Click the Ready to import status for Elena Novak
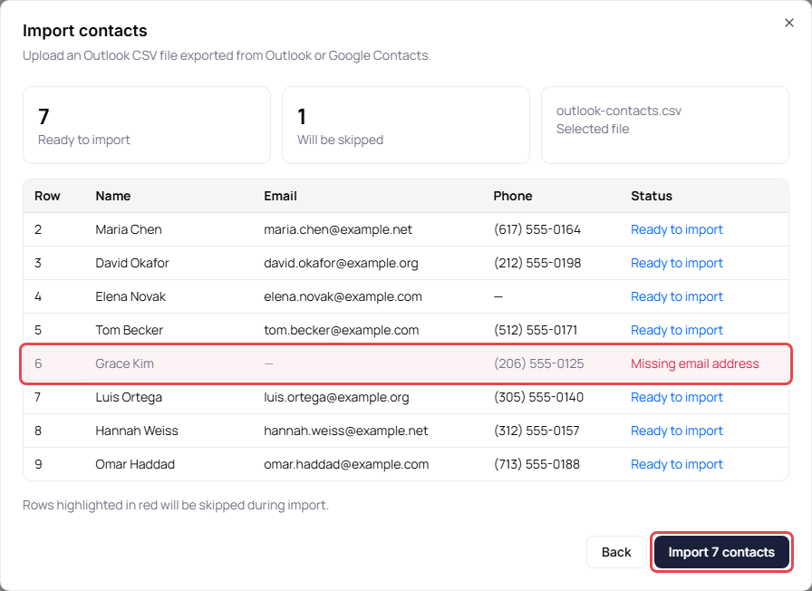The width and height of the screenshot is (812, 591). click(677, 296)
